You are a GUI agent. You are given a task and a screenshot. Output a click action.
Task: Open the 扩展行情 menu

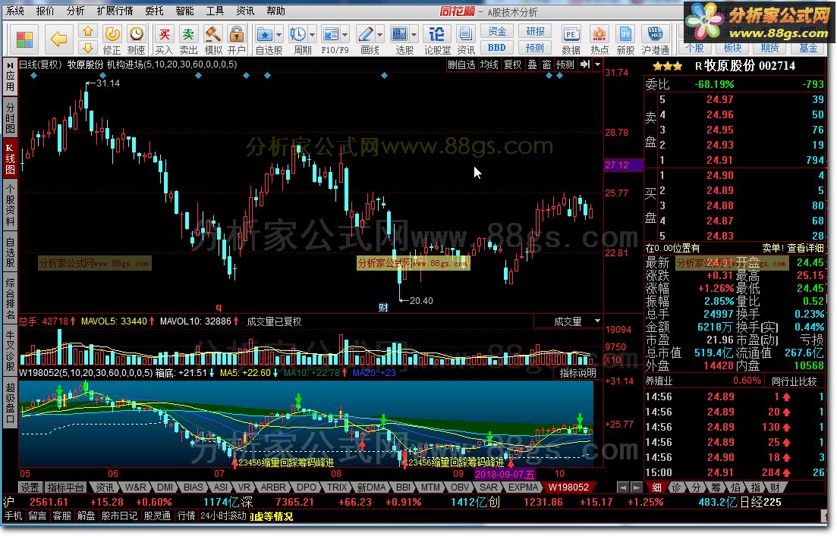coord(115,11)
